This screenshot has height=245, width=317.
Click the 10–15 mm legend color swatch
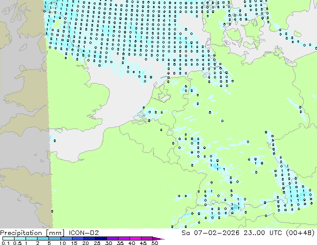(66, 238)
